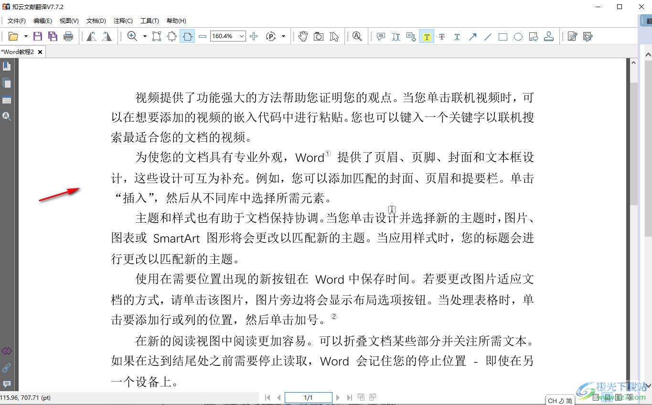Screen dimensions: 652x405
Task: Pick the Oval drawing tool
Action: tap(518, 36)
